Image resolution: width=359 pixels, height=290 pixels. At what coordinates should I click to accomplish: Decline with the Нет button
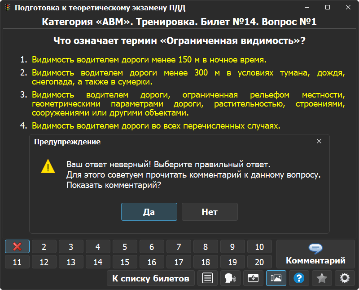point(210,212)
